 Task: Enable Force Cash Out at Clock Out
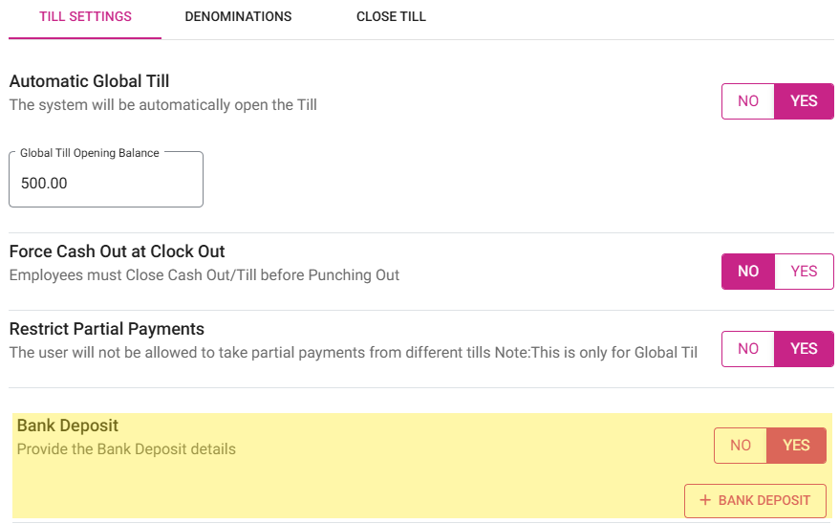[x=804, y=272]
